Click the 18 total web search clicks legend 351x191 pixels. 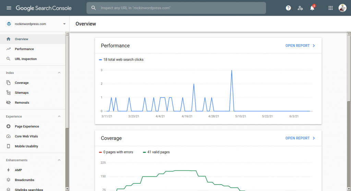click(121, 60)
